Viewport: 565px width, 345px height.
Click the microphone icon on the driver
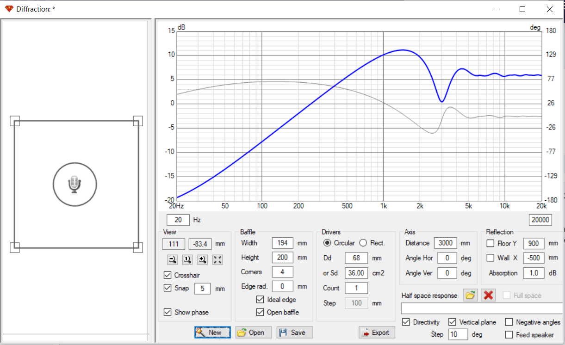tap(75, 184)
